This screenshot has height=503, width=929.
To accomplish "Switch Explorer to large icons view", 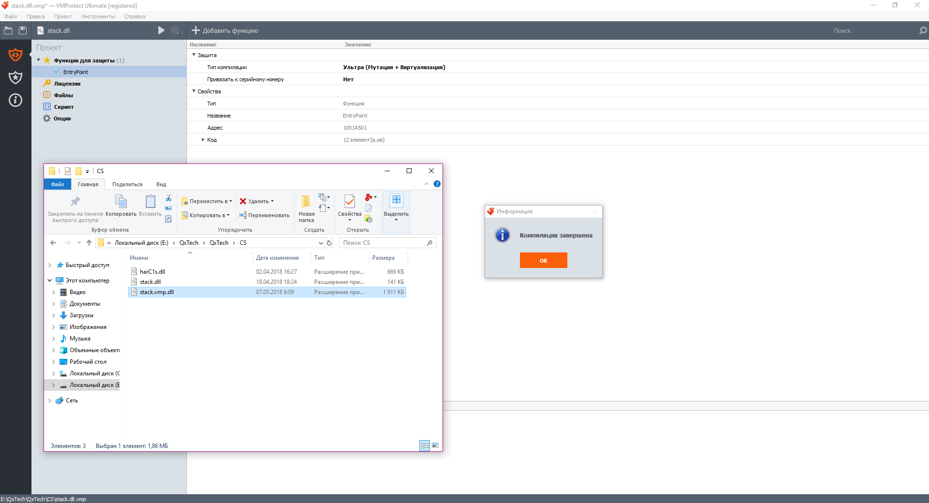I will tap(435, 445).
